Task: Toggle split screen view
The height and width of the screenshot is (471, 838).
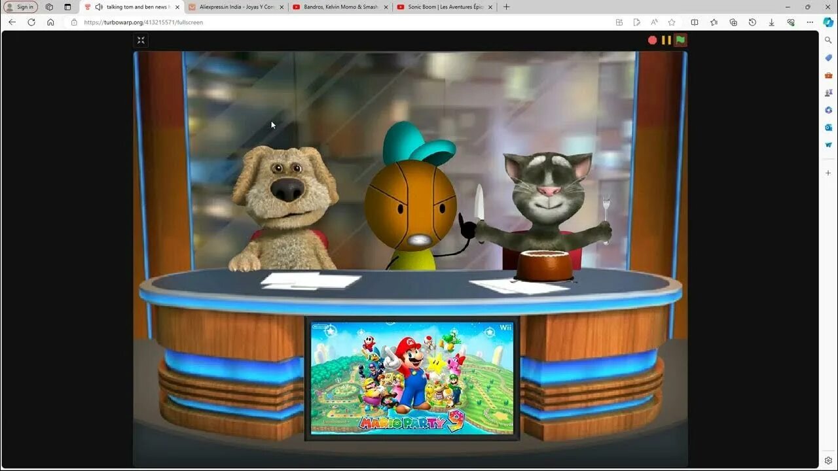Action: tap(695, 22)
